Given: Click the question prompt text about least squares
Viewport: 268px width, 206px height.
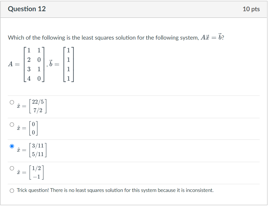Looking at the screenshot, I should click(103, 38).
